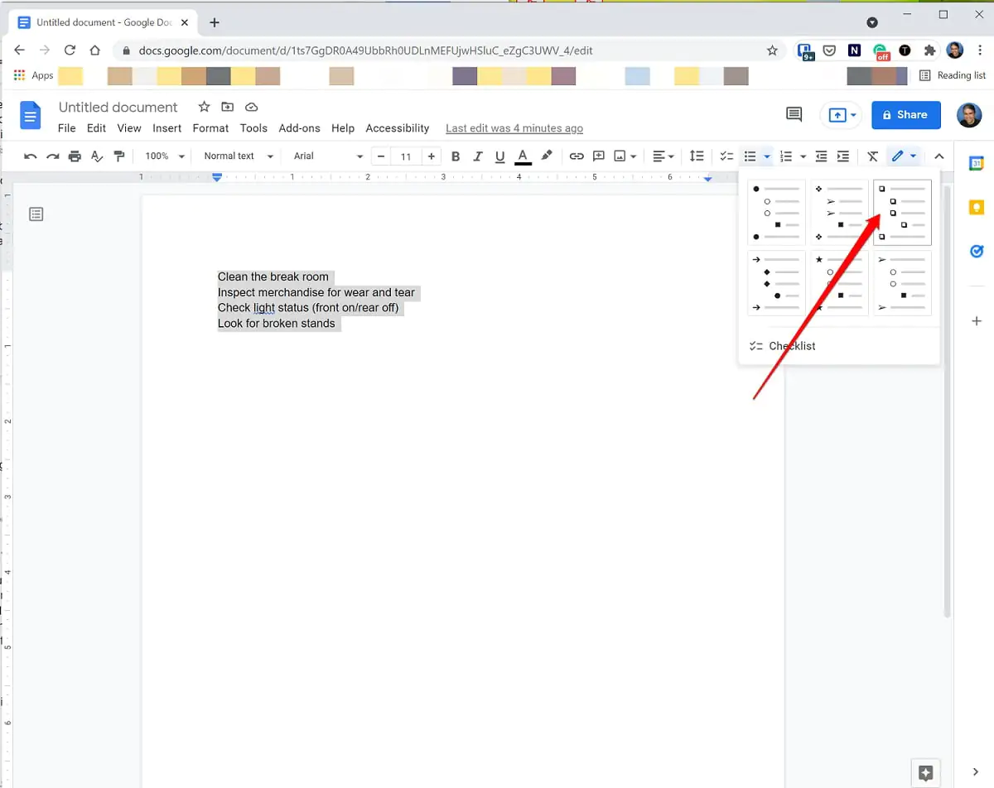The image size is (994, 788).
Task: Click the Print icon in toolbar
Action: [75, 156]
